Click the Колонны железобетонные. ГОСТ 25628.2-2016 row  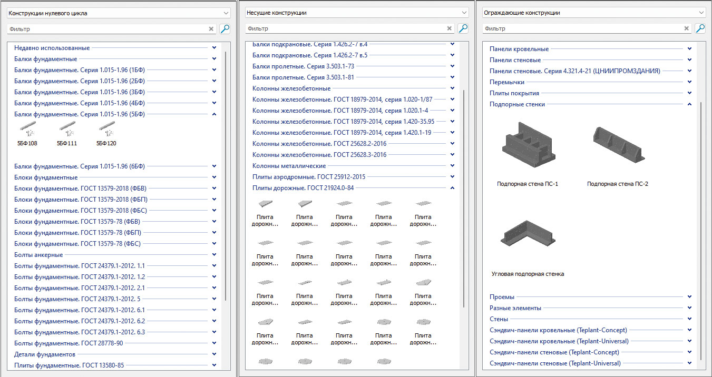pyautogui.click(x=354, y=144)
